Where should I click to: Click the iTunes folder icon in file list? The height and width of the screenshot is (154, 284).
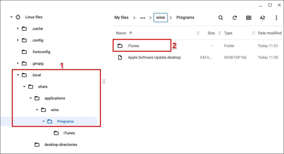click(x=120, y=46)
